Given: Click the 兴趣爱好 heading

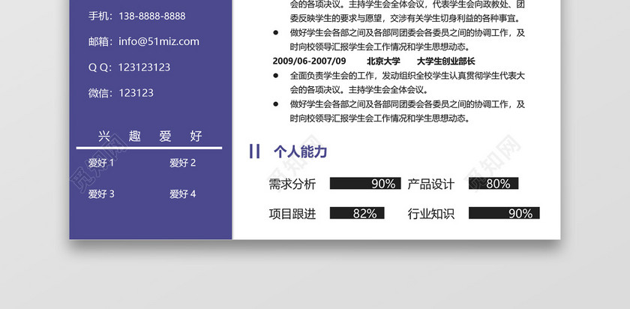Looking at the screenshot, I should coord(149,136).
